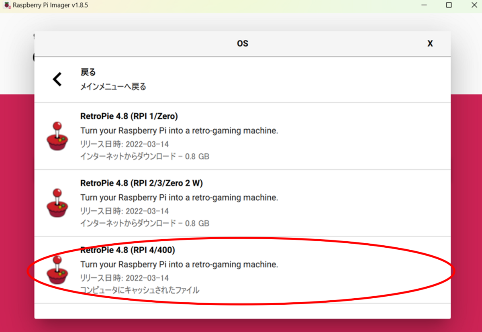Click joystick icon for RetroPie RPI 4/400
This screenshot has height=332, width=482.
[57, 270]
